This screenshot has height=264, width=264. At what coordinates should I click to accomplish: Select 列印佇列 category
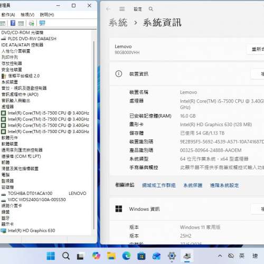(x=10, y=57)
